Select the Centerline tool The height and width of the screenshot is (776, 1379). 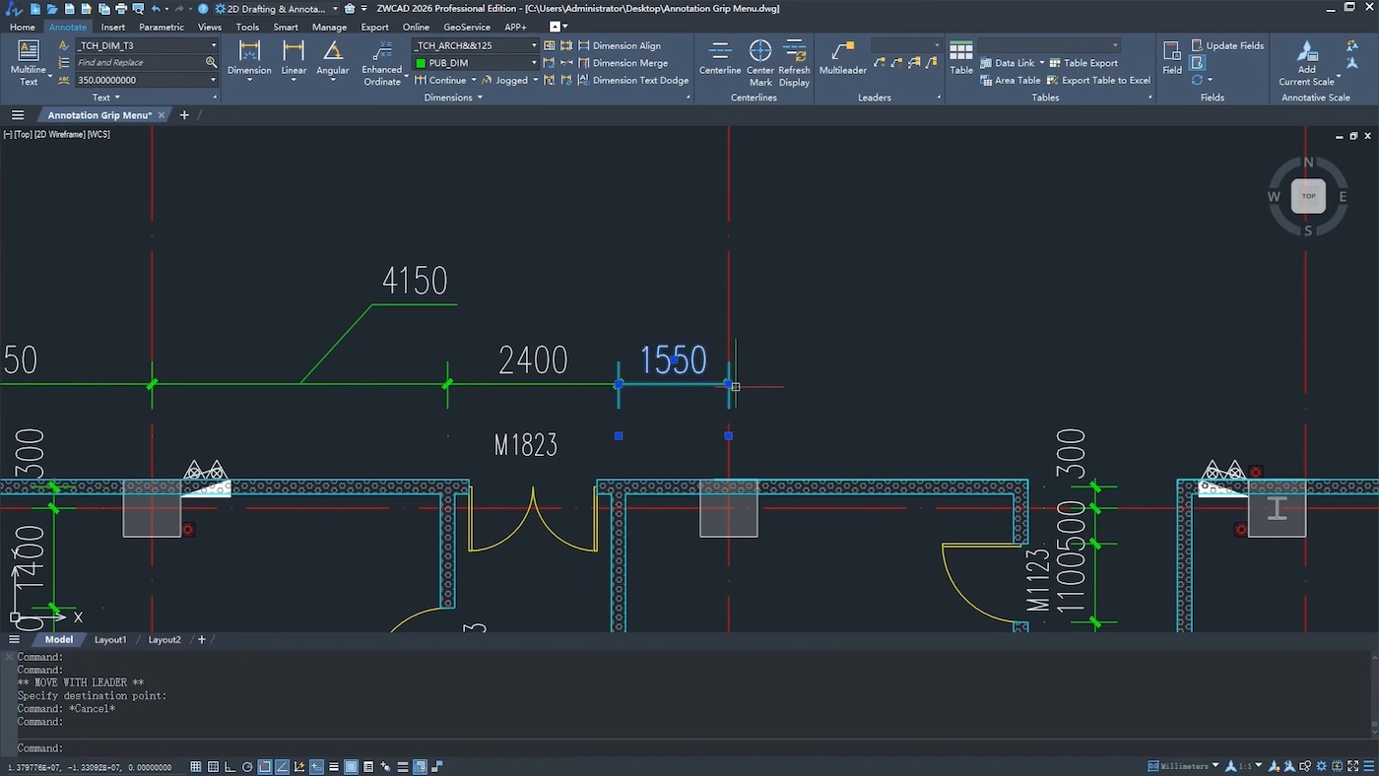click(720, 58)
